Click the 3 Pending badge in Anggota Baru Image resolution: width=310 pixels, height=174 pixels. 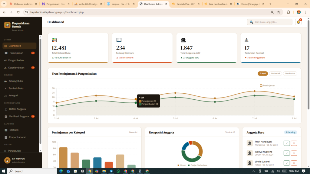pyautogui.click(x=290, y=132)
